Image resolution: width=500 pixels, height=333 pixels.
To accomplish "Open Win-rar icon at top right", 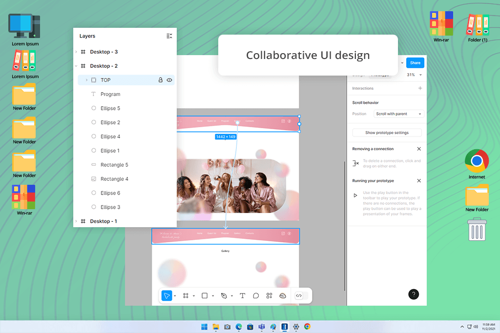I will tap(441, 26).
